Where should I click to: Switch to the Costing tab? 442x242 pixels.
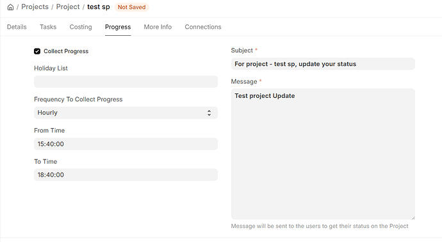pyautogui.click(x=81, y=27)
